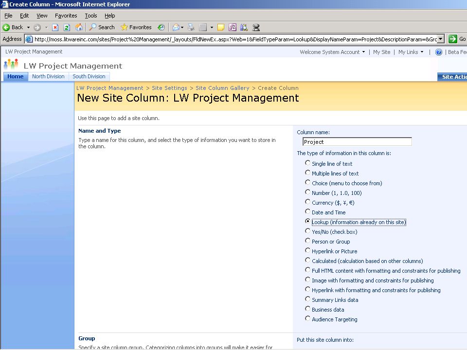Select Image with formatting publishing type
Image resolution: width=467 pixels, height=350 pixels.
[x=307, y=280]
